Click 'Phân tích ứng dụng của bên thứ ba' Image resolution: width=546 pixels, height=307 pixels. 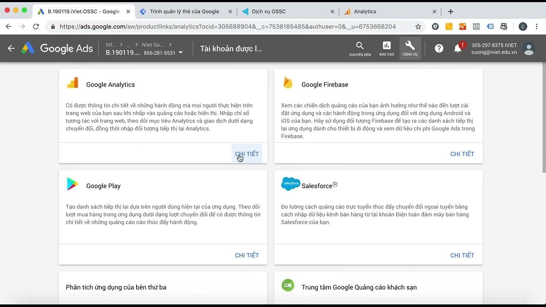(116, 287)
